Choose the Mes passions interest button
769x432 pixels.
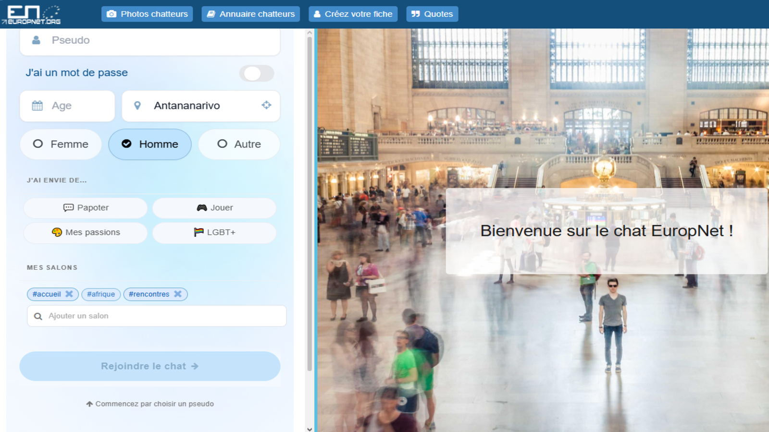[86, 232]
